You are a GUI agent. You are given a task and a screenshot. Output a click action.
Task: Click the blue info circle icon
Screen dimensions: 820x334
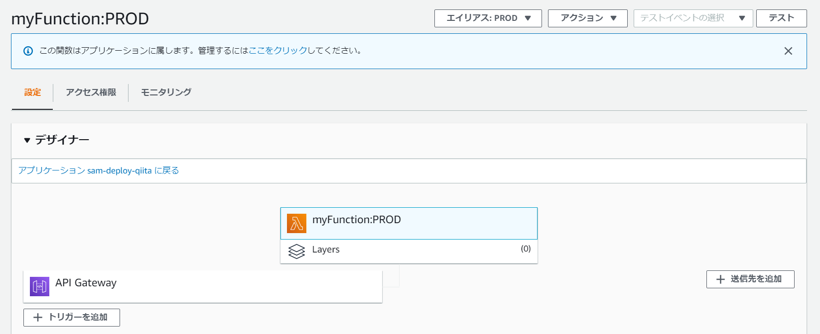point(28,51)
